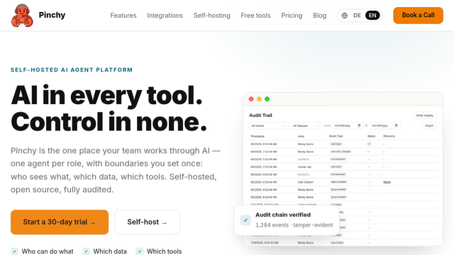This screenshot has width=454, height=255.
Task: Click the Carl Carlson actor cell
Action: 306,182
